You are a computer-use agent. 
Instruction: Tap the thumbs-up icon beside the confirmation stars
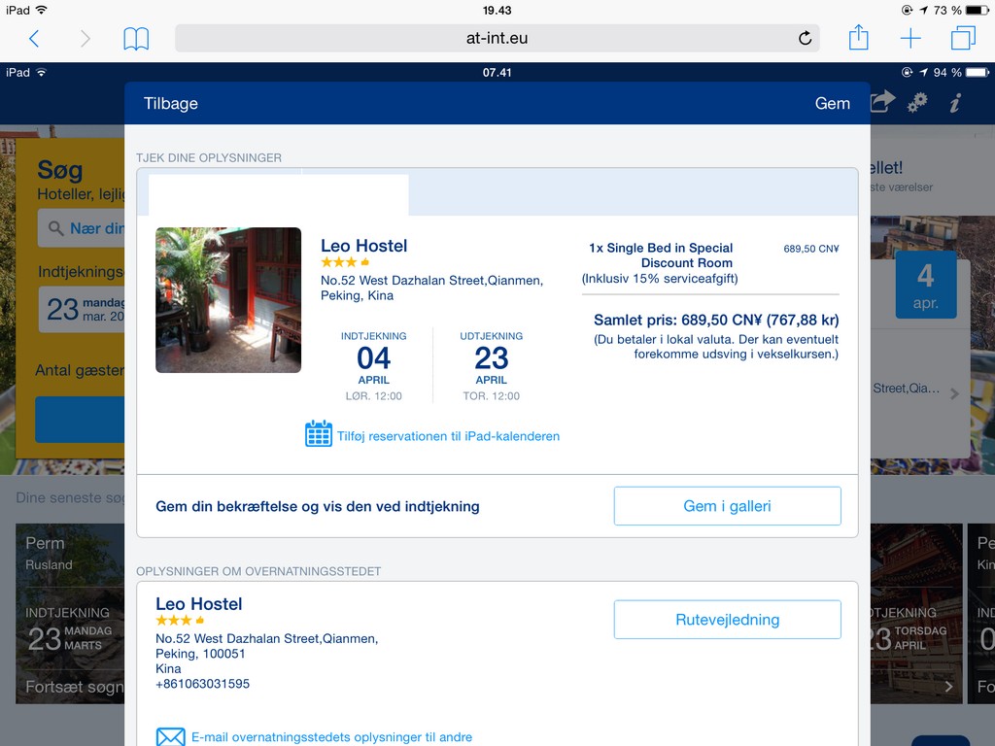point(365,262)
